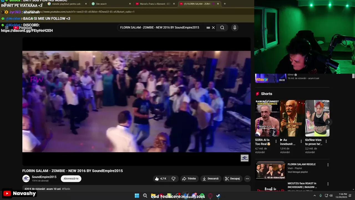Create a clip with Decupaj
This screenshot has width=355, height=200.
tap(232, 179)
